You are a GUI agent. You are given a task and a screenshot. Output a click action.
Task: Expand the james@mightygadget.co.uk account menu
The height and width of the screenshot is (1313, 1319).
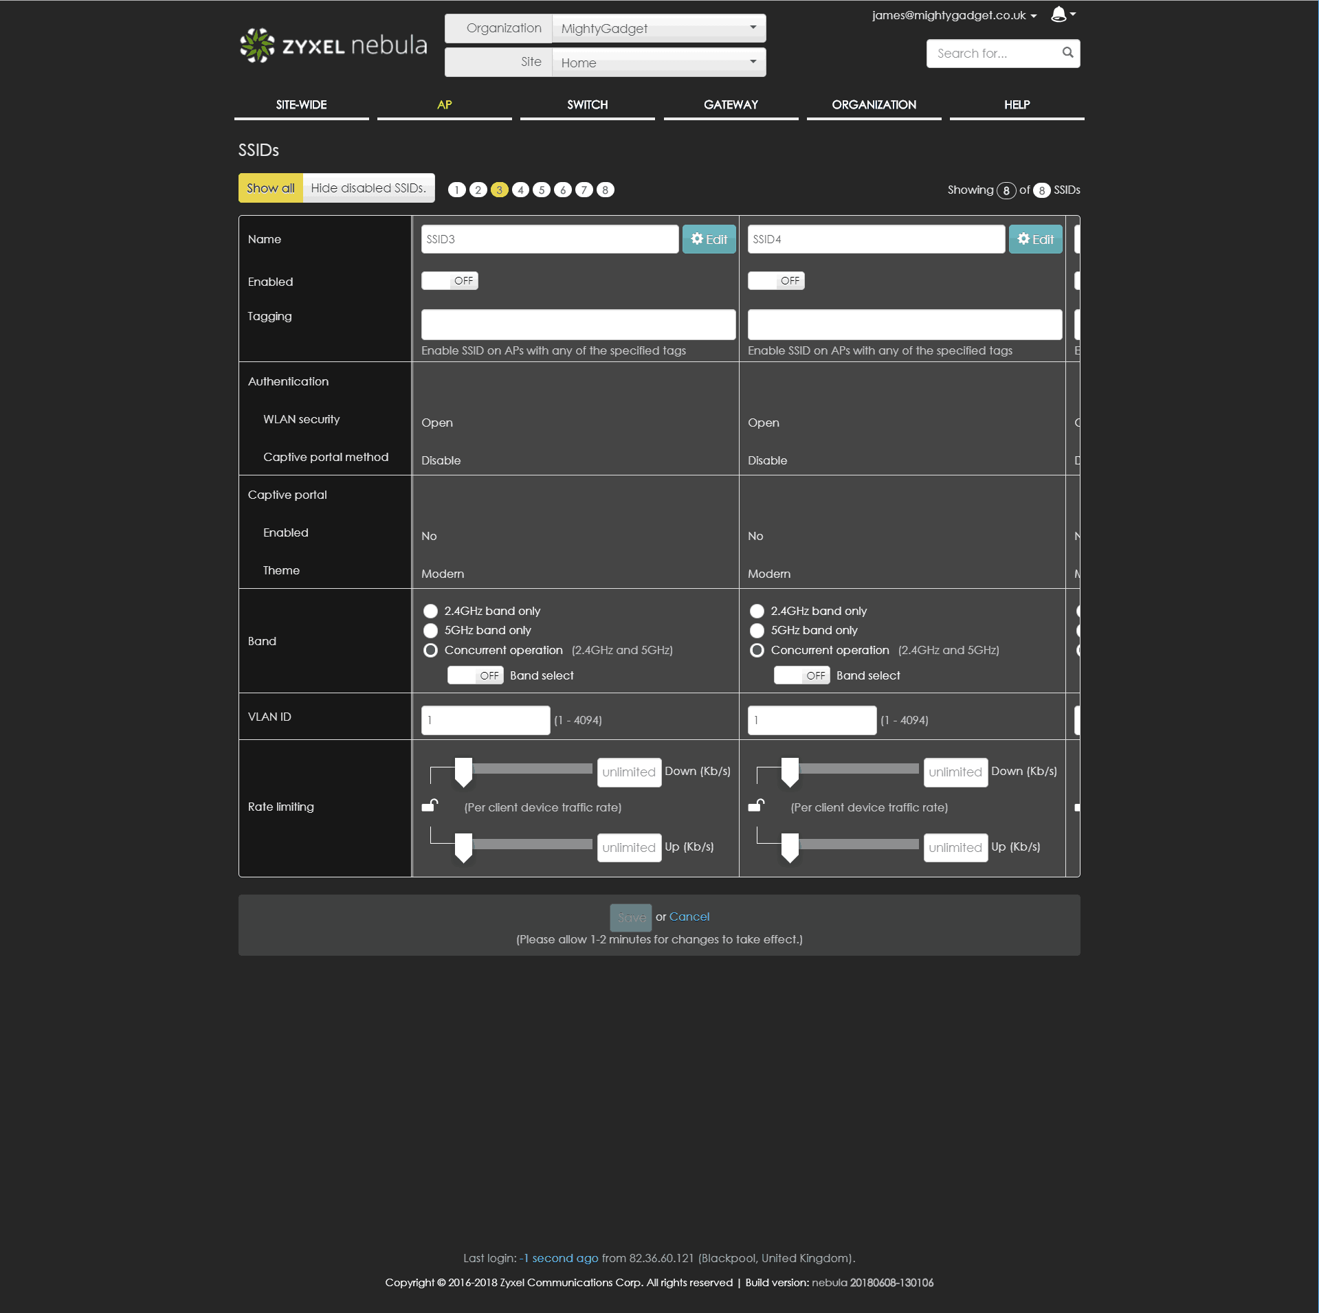coord(954,15)
